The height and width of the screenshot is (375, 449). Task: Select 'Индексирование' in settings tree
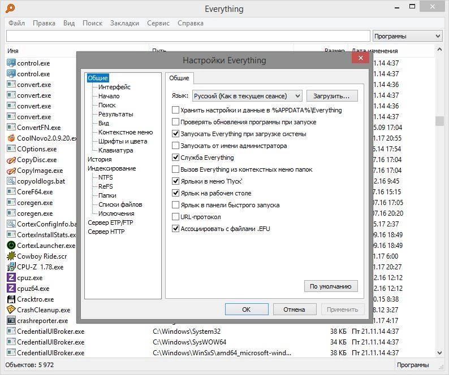click(111, 168)
